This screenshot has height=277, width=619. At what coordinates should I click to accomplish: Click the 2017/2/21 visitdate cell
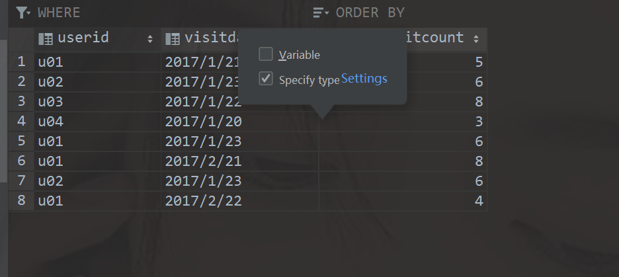click(203, 161)
